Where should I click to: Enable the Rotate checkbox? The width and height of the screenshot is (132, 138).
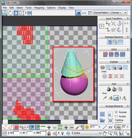tap(116, 116)
